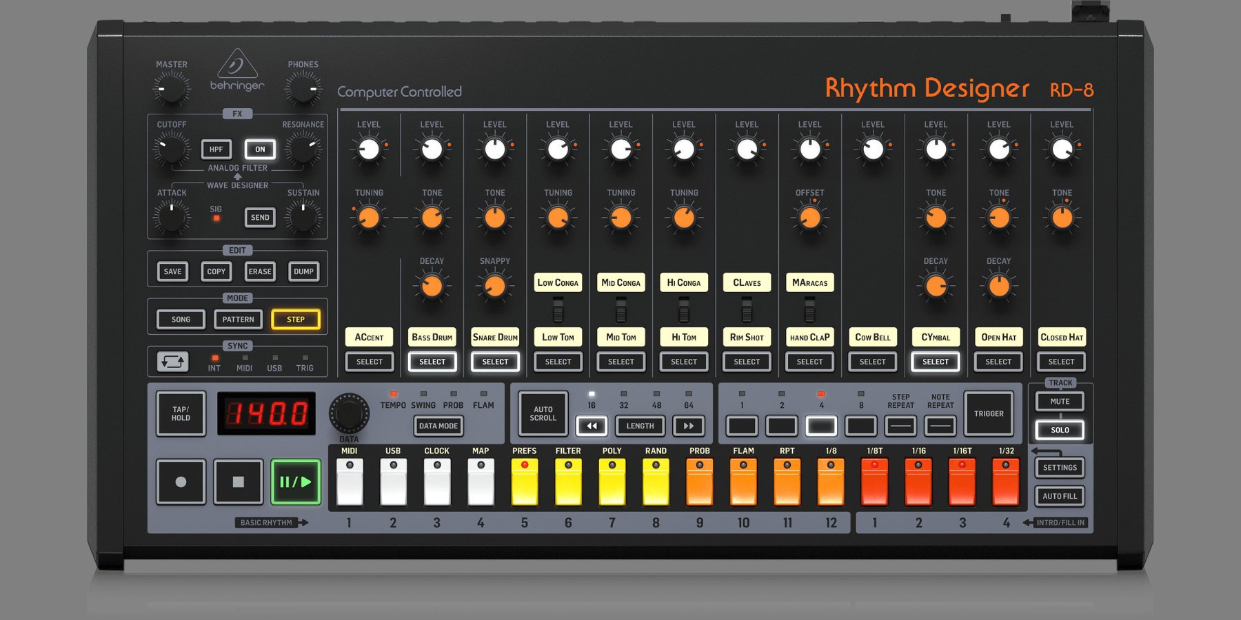Flip the Low Conga/Low Tom switch
Screen dimensions: 1241x620
(x=558, y=309)
